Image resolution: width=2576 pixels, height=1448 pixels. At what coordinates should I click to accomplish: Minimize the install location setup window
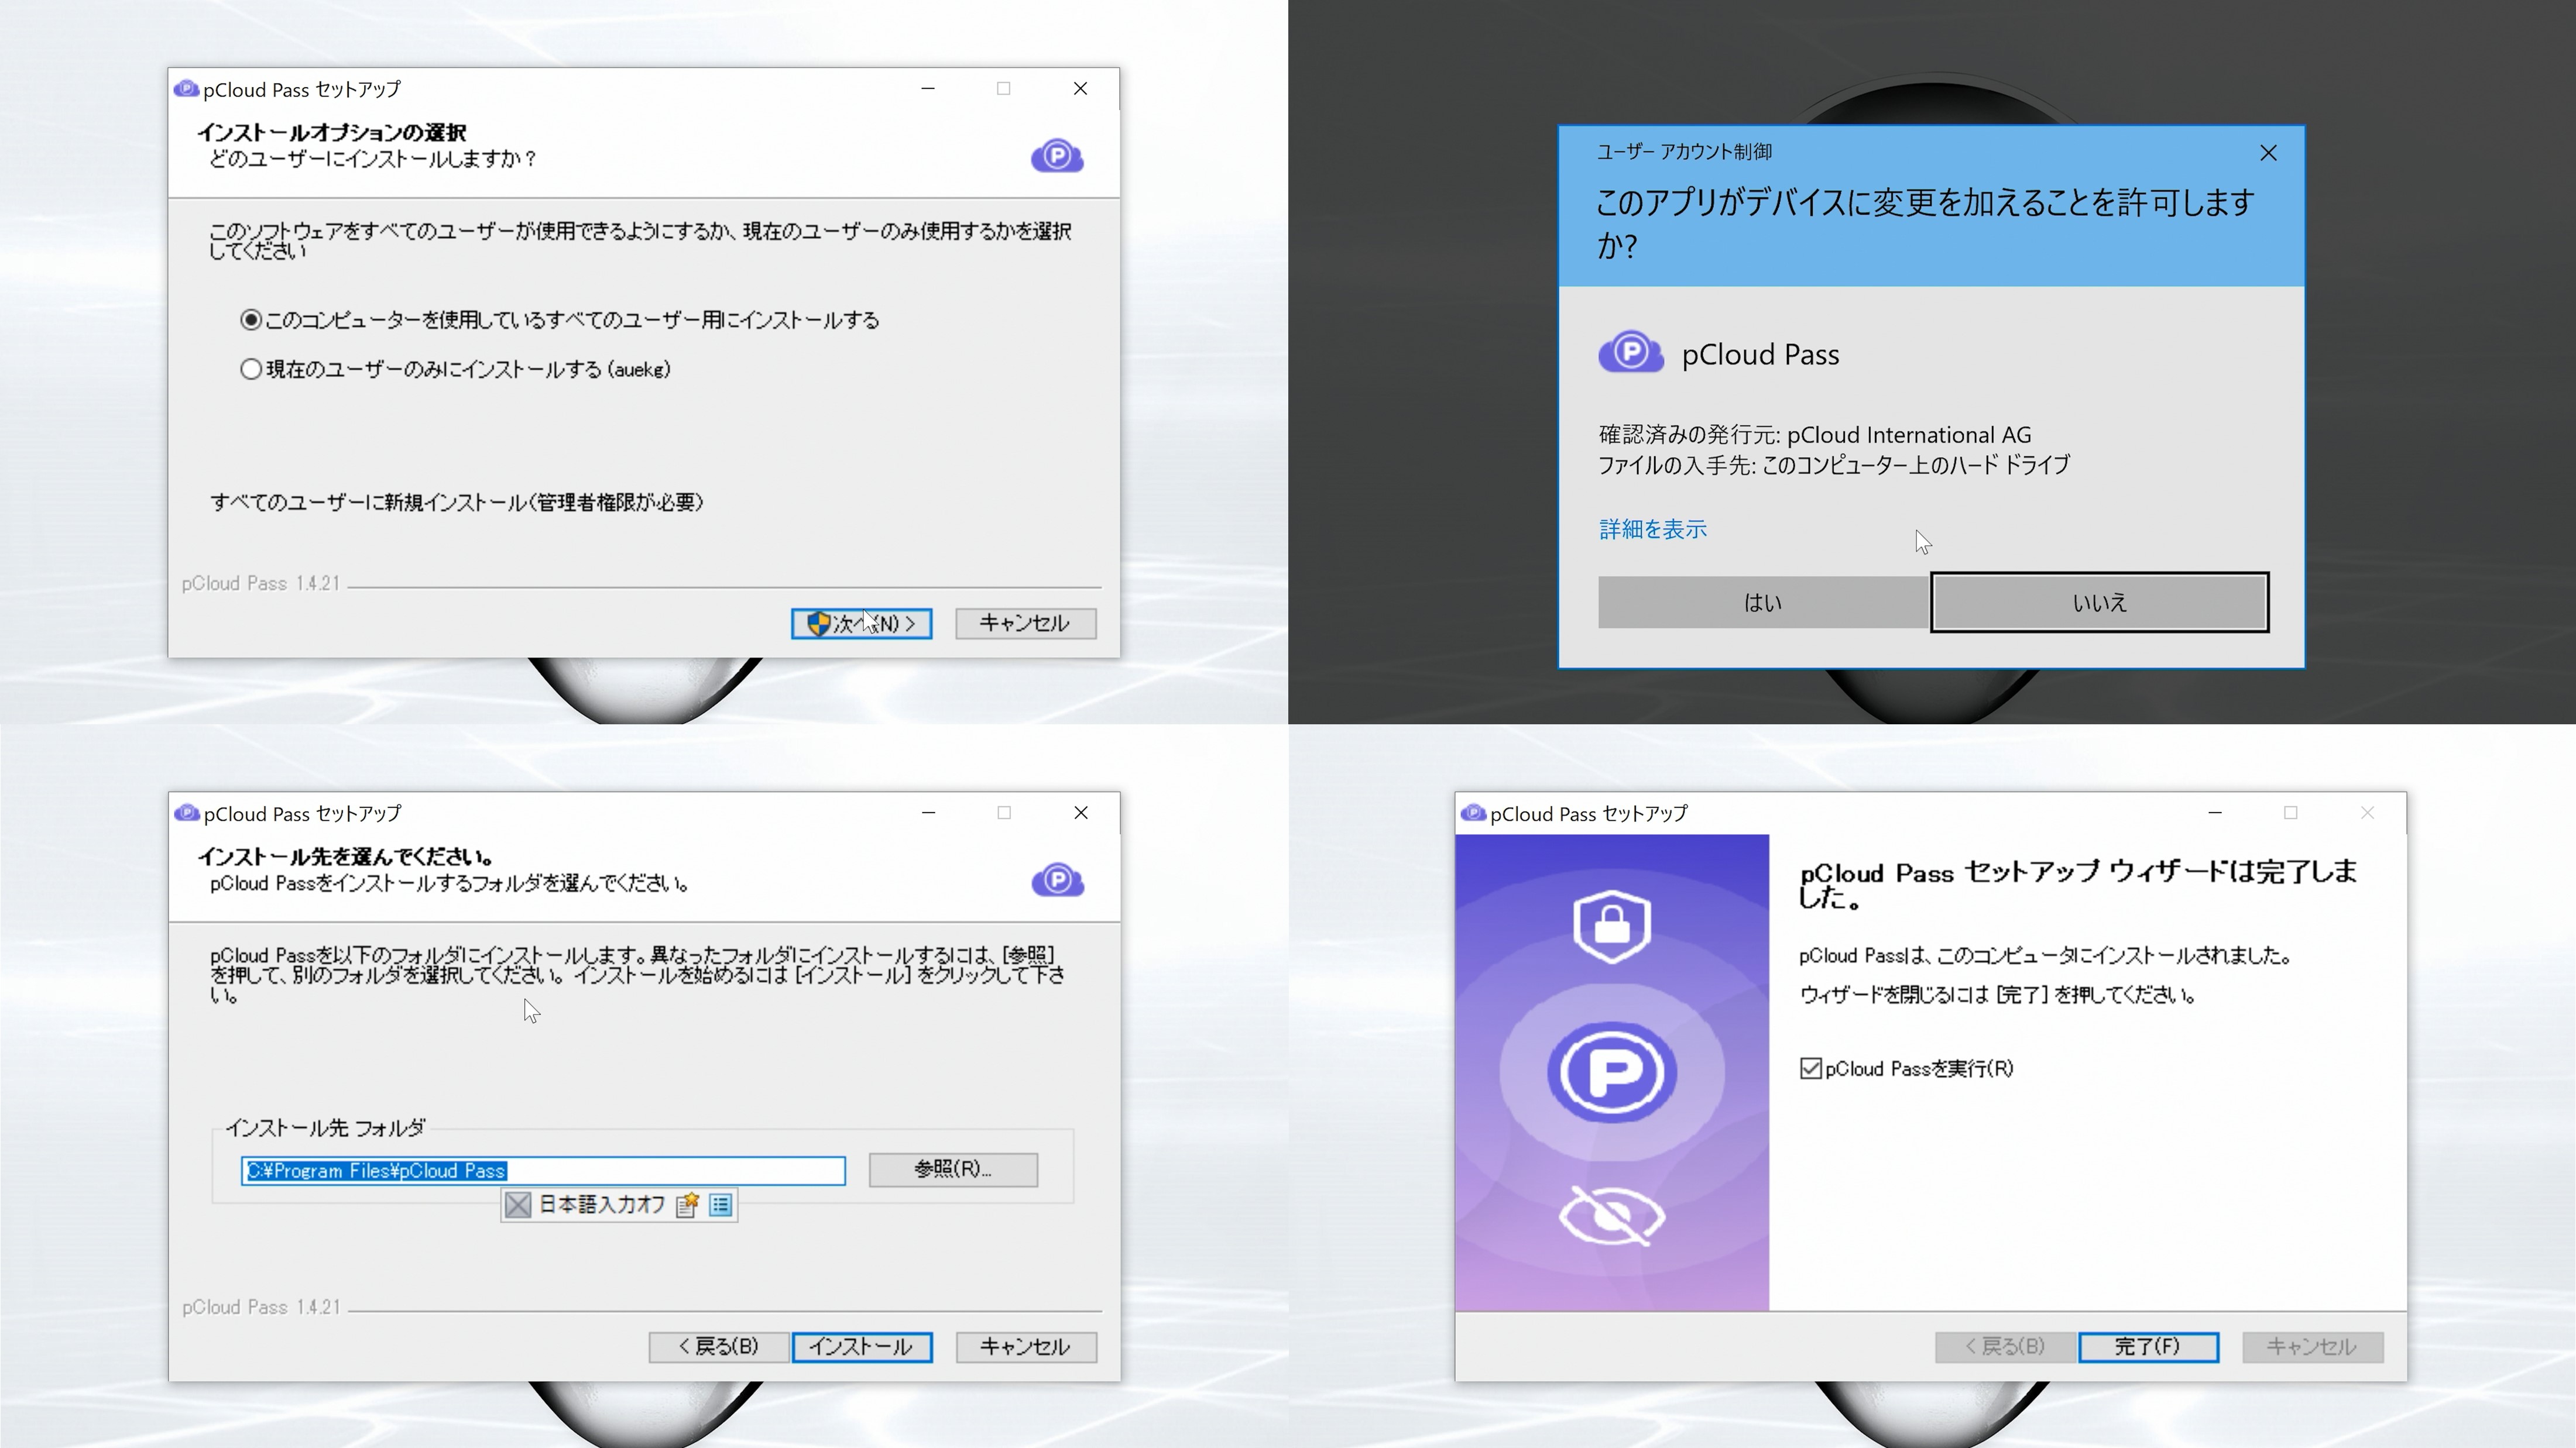pos(929,813)
